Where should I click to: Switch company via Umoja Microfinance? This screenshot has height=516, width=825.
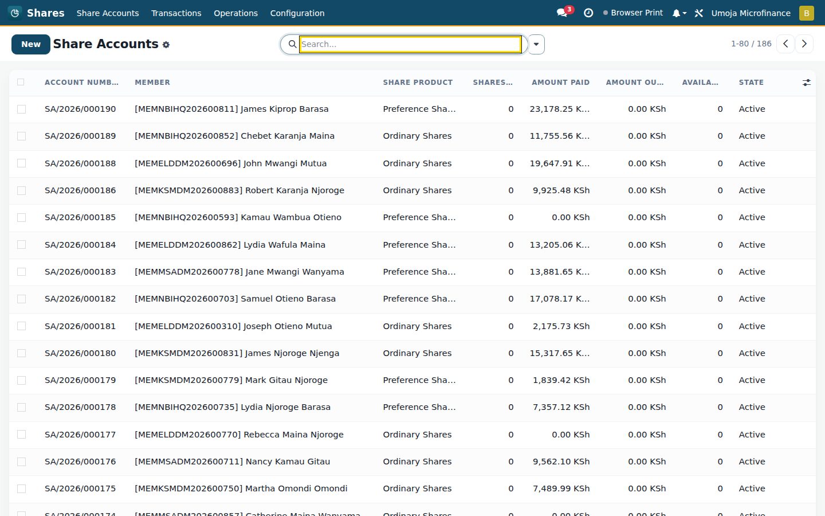tap(751, 13)
